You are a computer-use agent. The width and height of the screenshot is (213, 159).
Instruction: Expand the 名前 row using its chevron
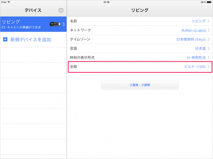pyautogui.click(x=209, y=21)
